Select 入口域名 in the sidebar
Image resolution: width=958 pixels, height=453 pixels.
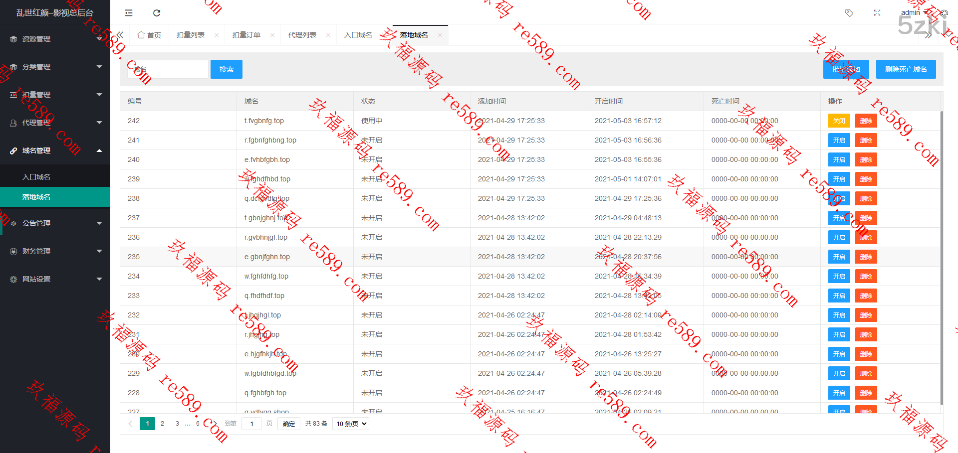point(36,177)
